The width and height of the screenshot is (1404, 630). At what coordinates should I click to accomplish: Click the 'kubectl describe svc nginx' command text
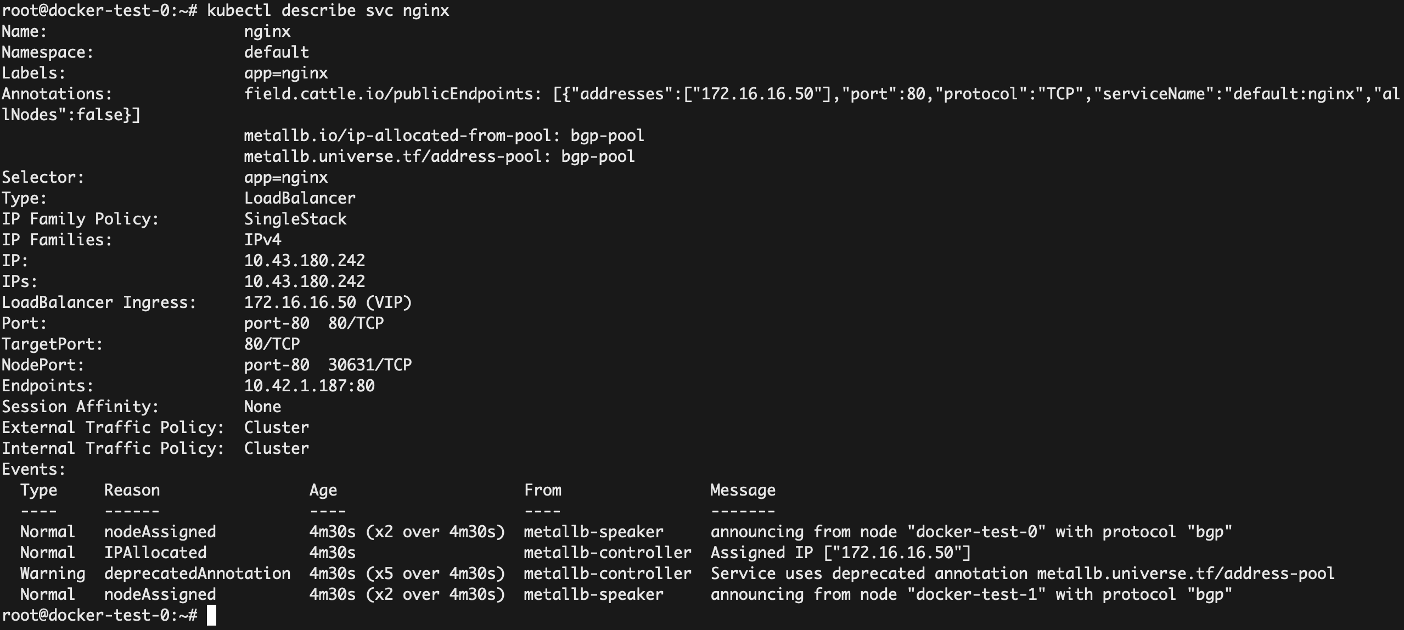(x=328, y=10)
